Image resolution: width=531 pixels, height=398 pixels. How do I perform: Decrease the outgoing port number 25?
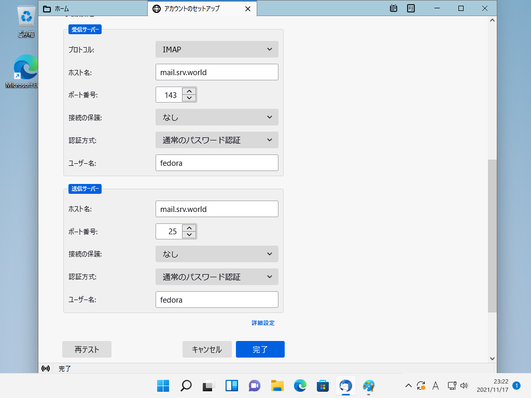[x=190, y=235]
